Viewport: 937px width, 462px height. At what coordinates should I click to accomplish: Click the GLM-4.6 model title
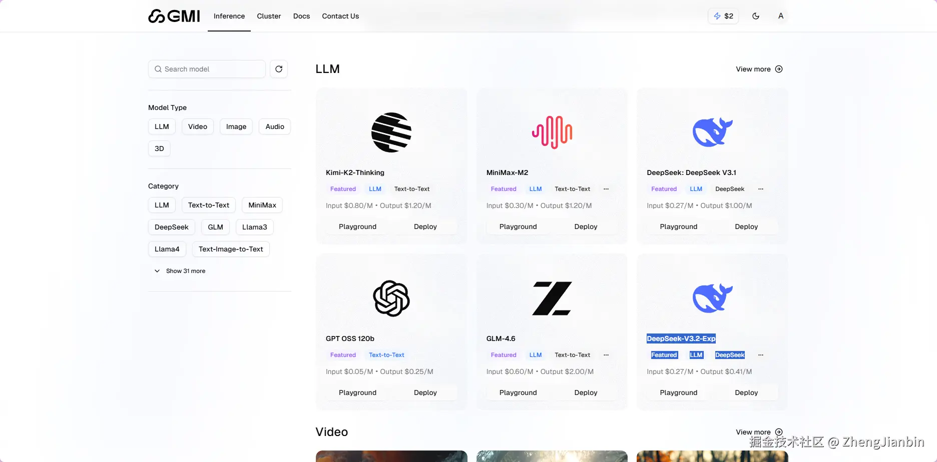(501, 338)
